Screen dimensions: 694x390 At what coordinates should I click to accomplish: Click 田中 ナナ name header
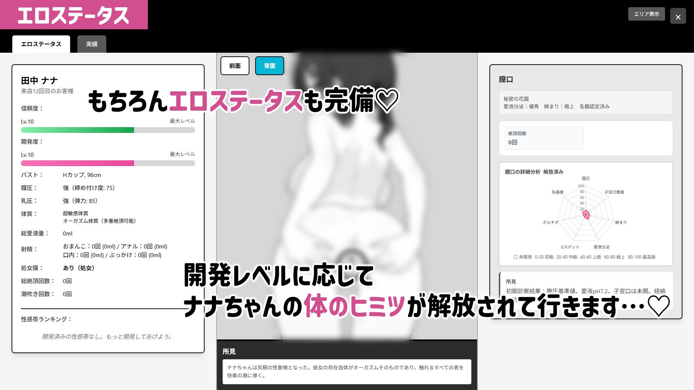click(39, 80)
